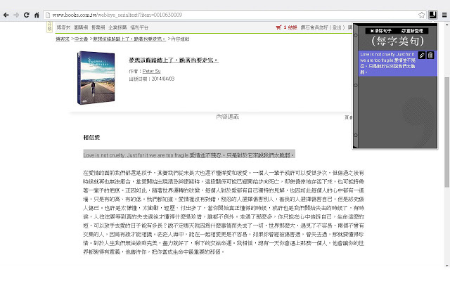Viewport: 450px width, 281px height.
Task: Open the browser home page
Action: click(x=37, y=15)
